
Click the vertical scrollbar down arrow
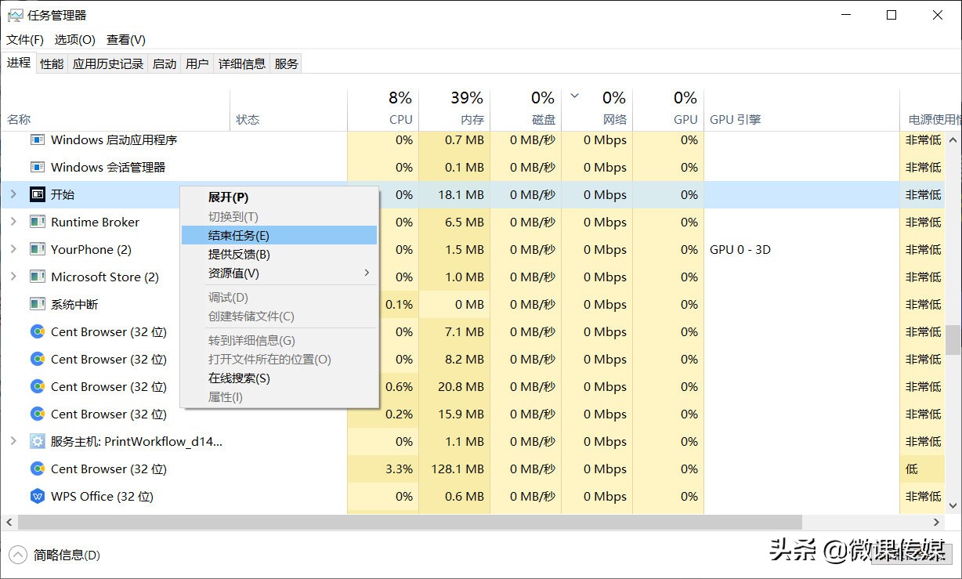point(953,506)
